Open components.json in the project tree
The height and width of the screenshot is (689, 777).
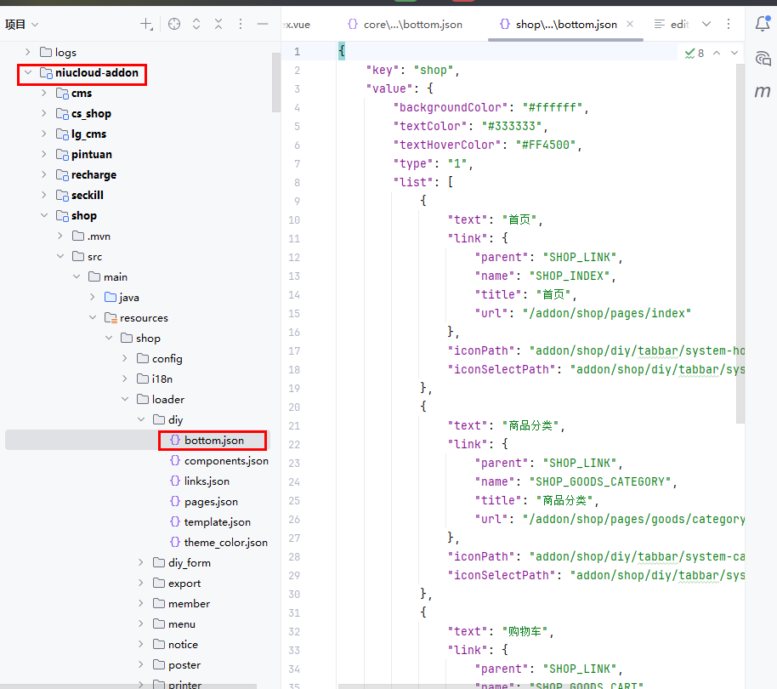[225, 461]
